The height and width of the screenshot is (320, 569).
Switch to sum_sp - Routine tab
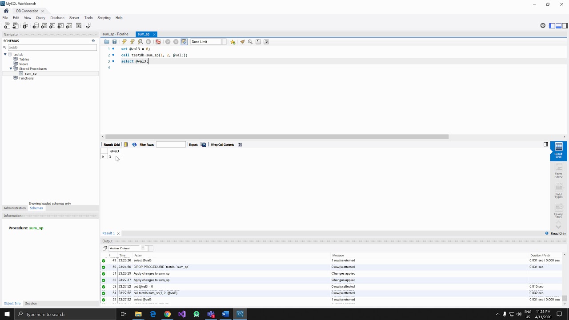[x=116, y=34]
